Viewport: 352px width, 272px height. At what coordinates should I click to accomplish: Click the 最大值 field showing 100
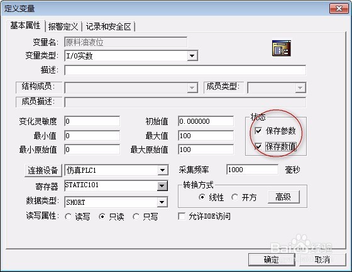206,136
